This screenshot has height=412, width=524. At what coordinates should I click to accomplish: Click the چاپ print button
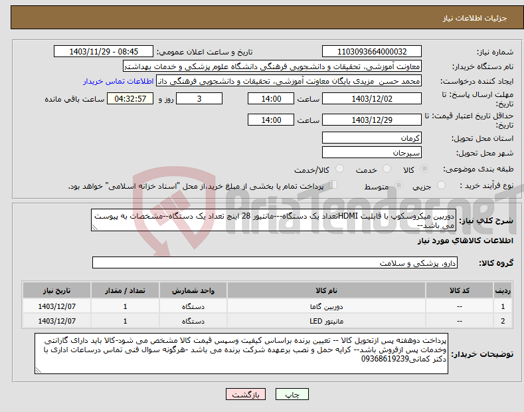(292, 395)
